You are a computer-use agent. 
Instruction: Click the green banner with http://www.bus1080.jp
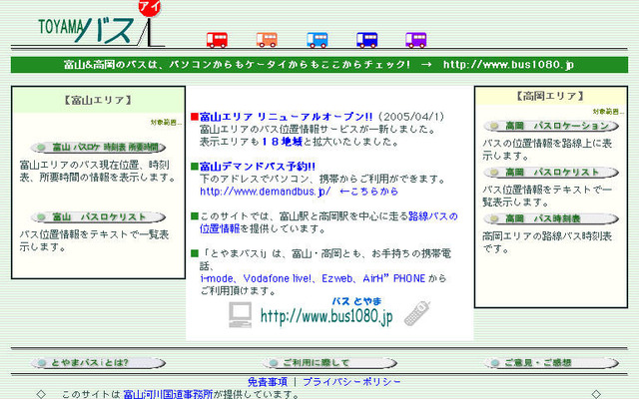tap(319, 65)
